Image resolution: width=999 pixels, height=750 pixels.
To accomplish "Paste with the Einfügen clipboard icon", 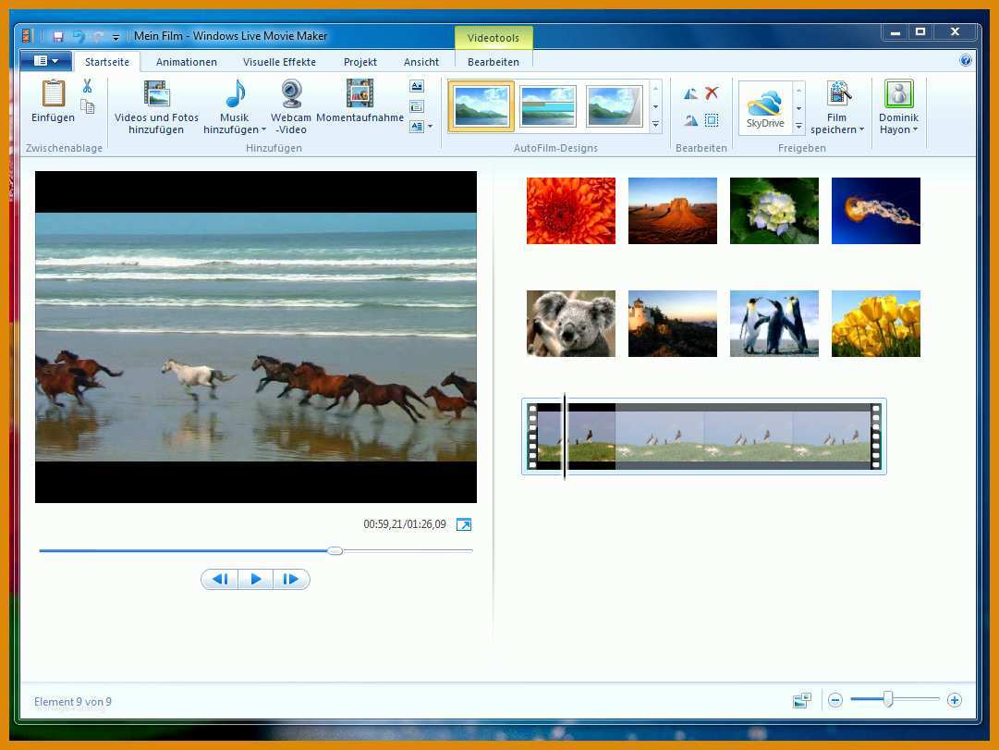I will (53, 94).
